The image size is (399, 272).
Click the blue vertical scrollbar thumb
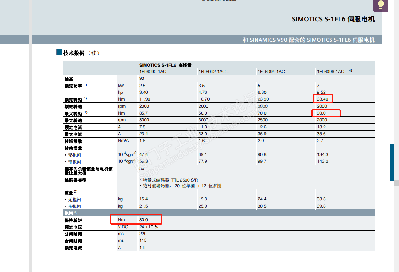[391, 162]
